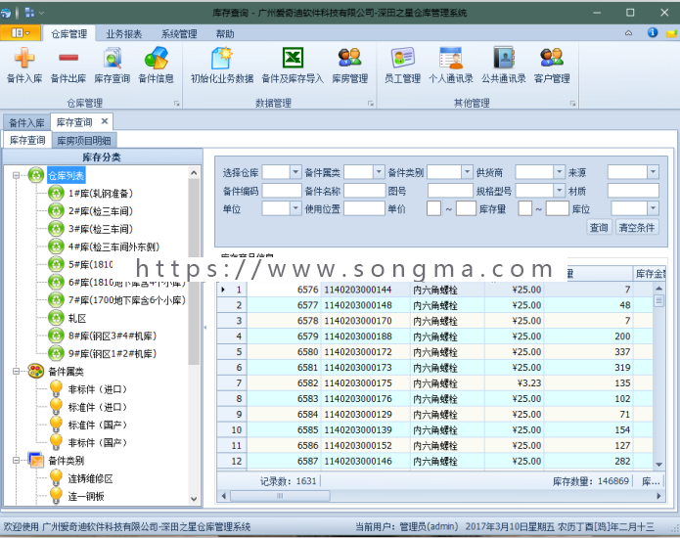The width and height of the screenshot is (680, 538).
Task: Click the 材质 input field
Action: point(633,191)
